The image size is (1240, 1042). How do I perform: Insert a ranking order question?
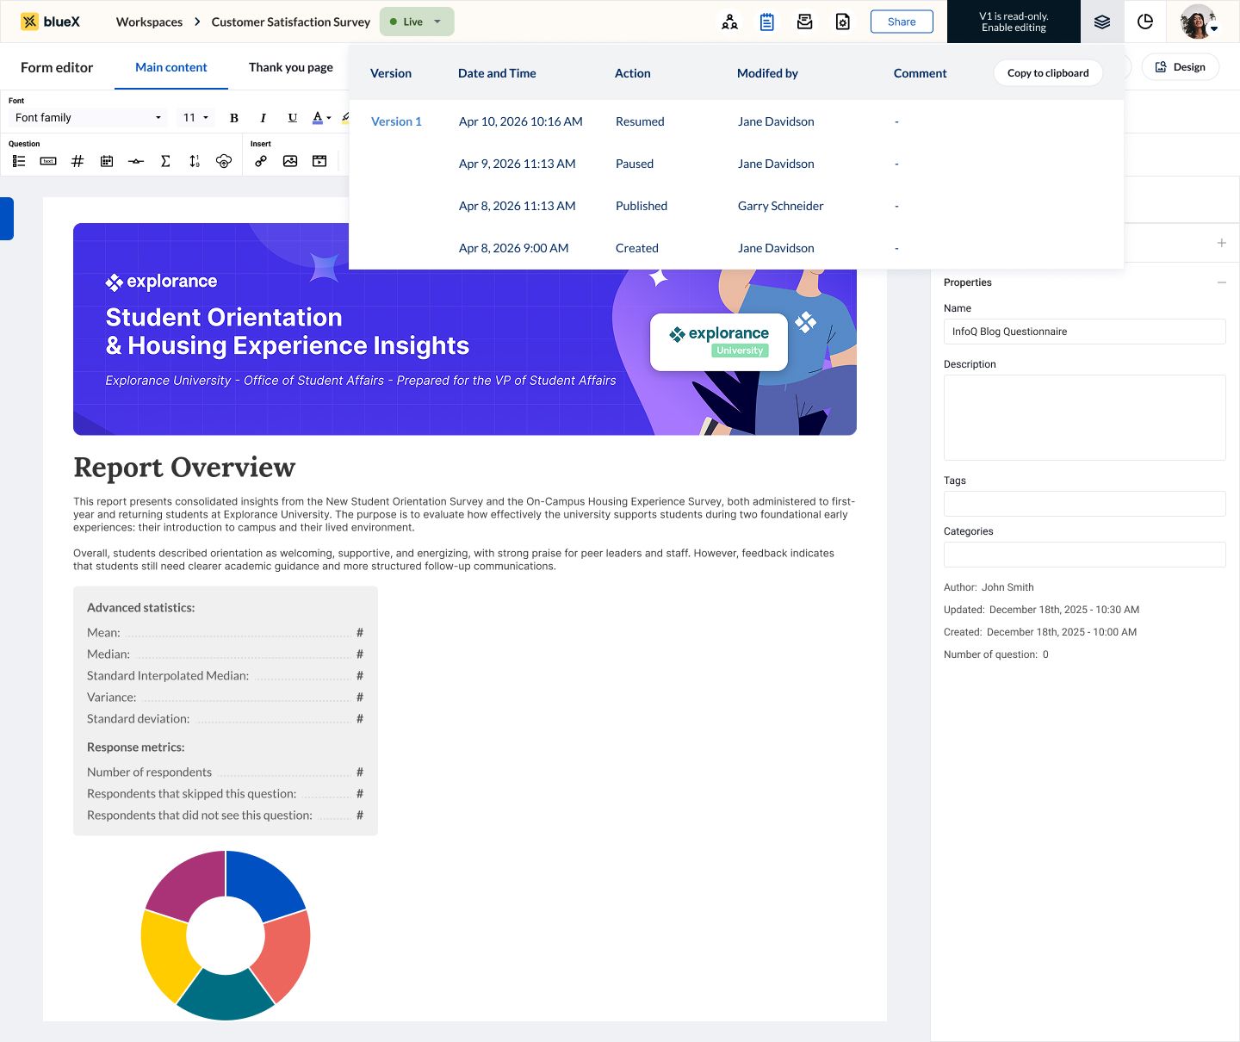coord(195,161)
